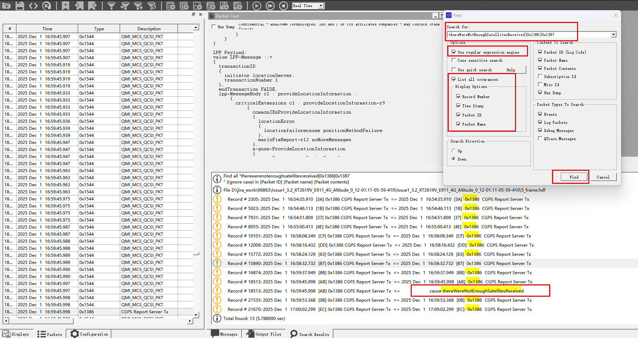Open the Output Files tab
Image resolution: width=638 pixels, height=338 pixels.
(x=264, y=334)
